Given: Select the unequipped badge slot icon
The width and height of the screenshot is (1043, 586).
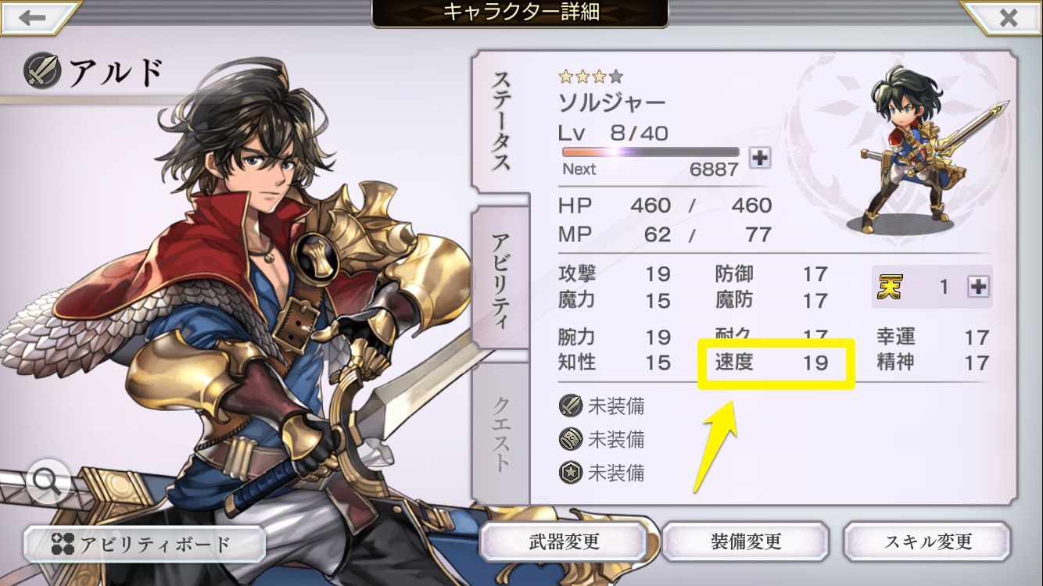Looking at the screenshot, I should tap(571, 473).
